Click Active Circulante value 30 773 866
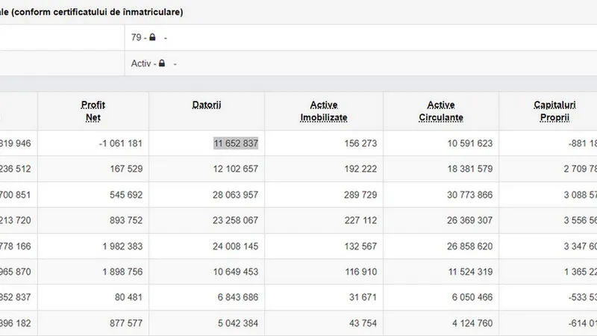 (470, 195)
